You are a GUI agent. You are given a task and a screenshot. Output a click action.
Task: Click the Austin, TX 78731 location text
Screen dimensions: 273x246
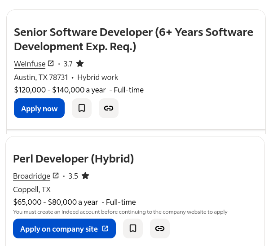(x=41, y=77)
